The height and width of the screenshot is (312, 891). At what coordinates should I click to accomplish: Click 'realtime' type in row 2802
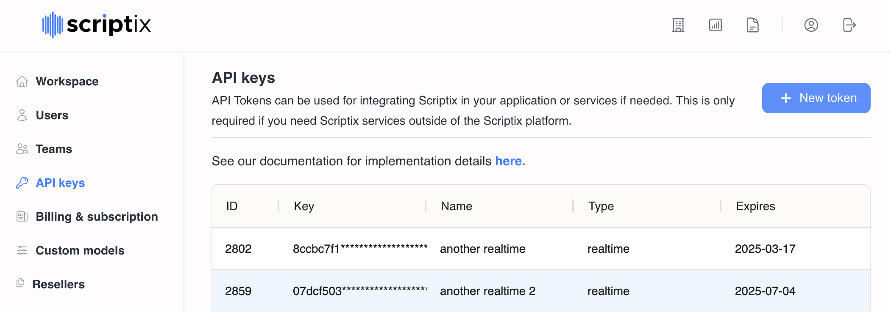pos(608,249)
